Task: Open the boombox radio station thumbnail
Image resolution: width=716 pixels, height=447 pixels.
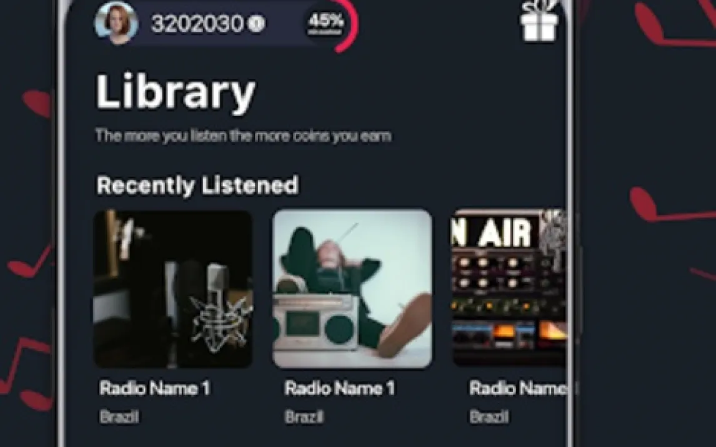Action: tap(352, 288)
